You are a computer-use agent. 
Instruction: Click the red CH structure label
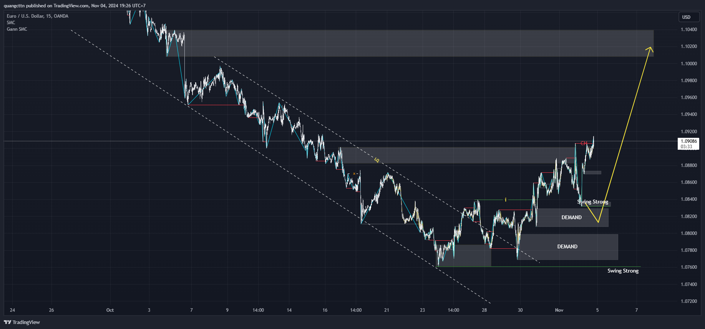pyautogui.click(x=584, y=144)
